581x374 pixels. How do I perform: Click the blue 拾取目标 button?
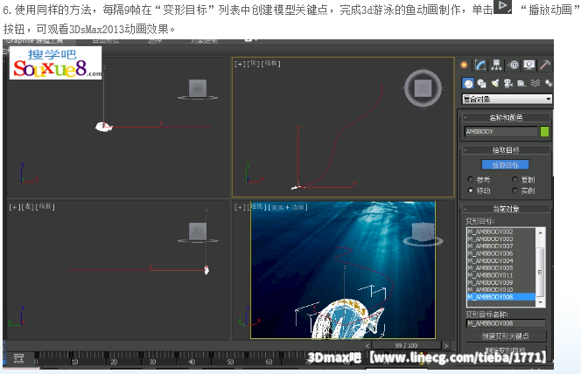(x=505, y=164)
